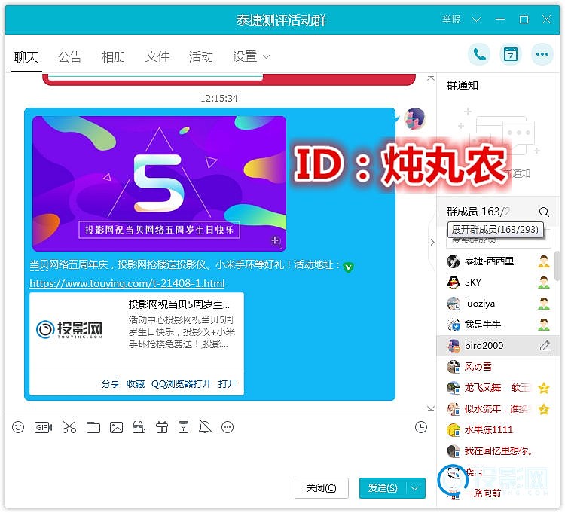Select the scissors screenshot tool
The width and height of the screenshot is (565, 513).
click(69, 427)
